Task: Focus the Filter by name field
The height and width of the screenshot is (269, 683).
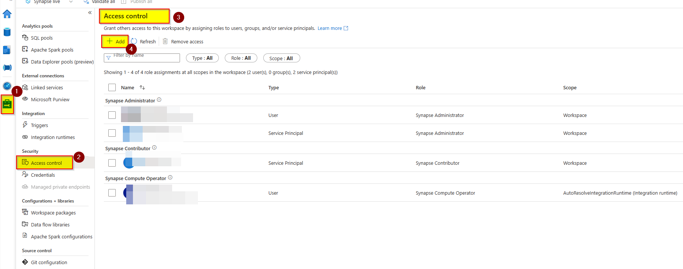Action: [x=142, y=58]
